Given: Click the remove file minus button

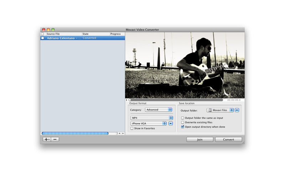Looking at the screenshot, I should 55,139.
